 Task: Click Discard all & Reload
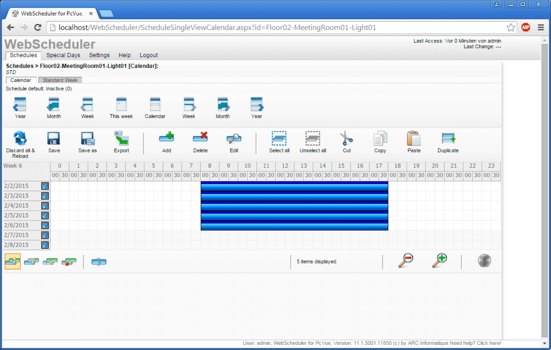(x=20, y=145)
